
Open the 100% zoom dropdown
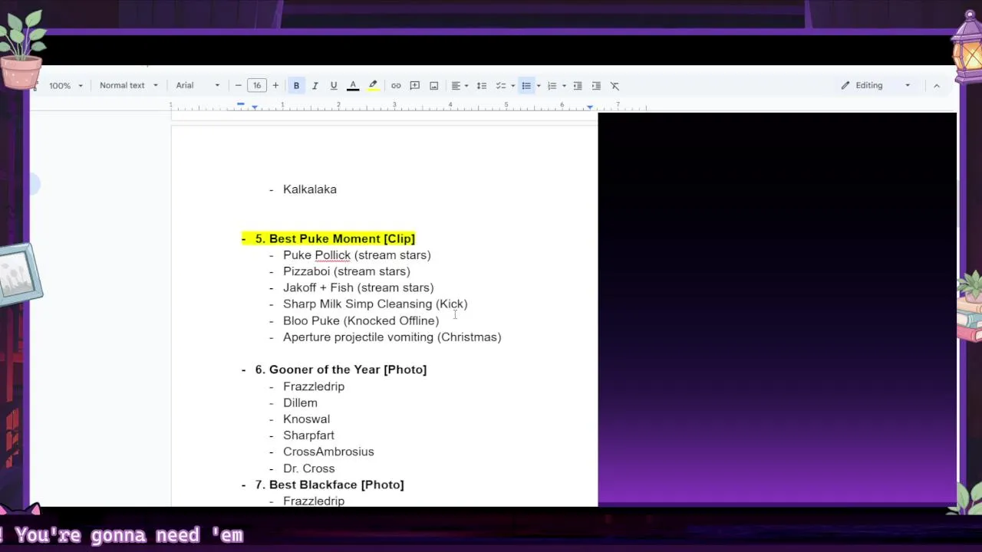coord(66,85)
